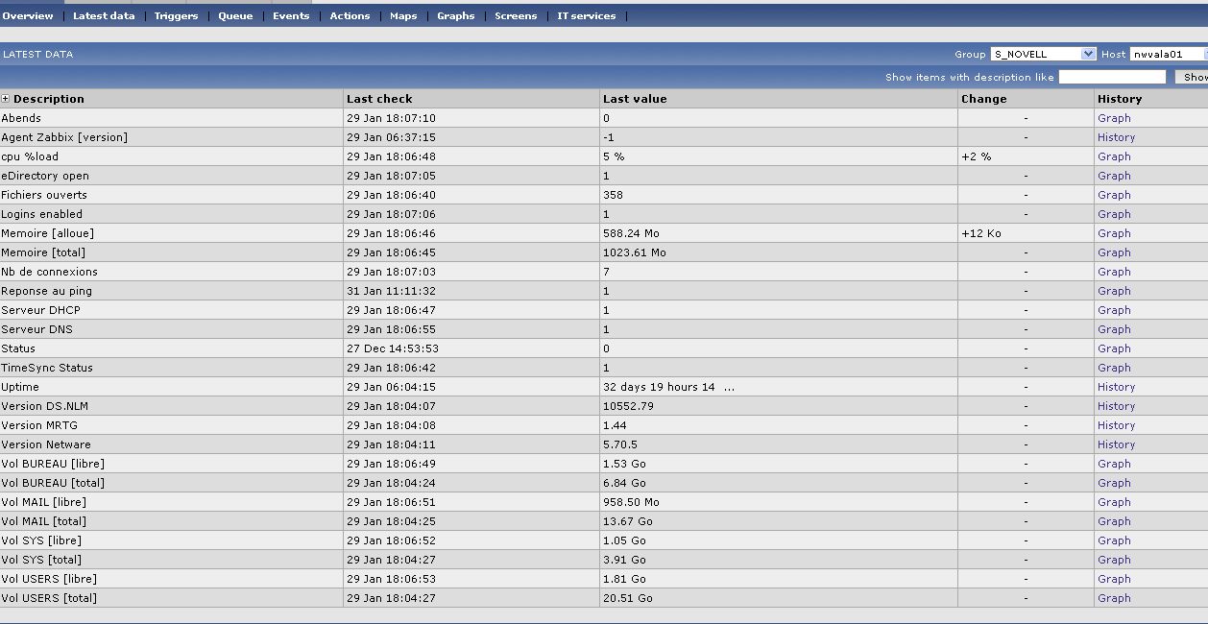Open Graph link for Vol BUREAU [total]
1208x624 pixels.
coord(1114,483)
